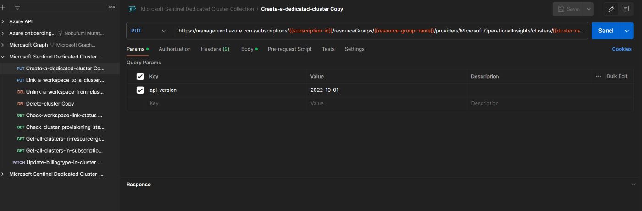The width and height of the screenshot is (642, 211).
Task: Open the Get-all-clusters-in-subscription request
Action: (60, 150)
